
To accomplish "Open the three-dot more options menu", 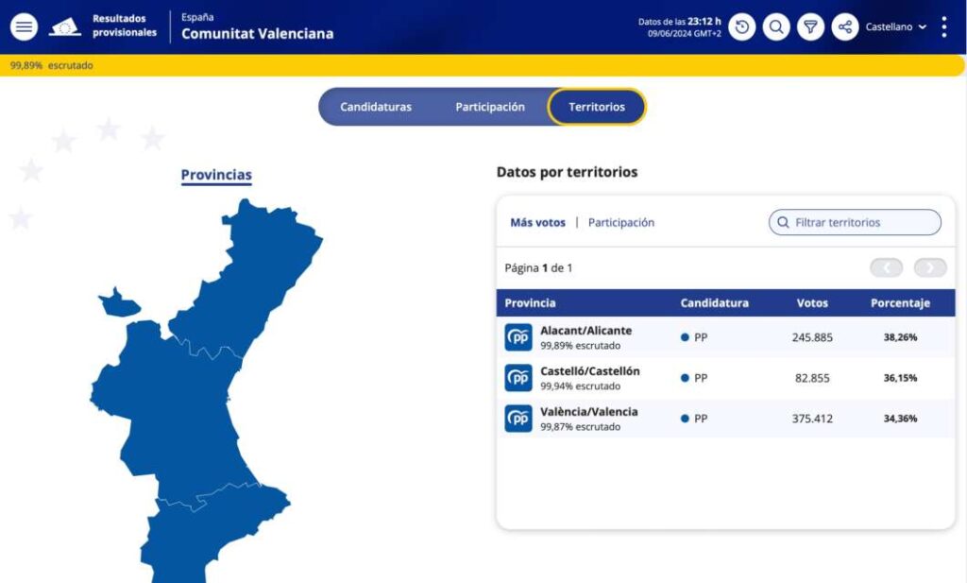I will coord(943,26).
